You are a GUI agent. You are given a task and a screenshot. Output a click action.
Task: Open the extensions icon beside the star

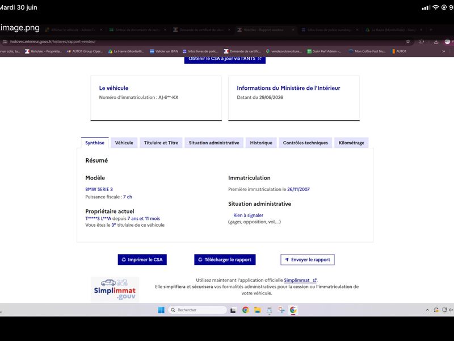(422, 41)
